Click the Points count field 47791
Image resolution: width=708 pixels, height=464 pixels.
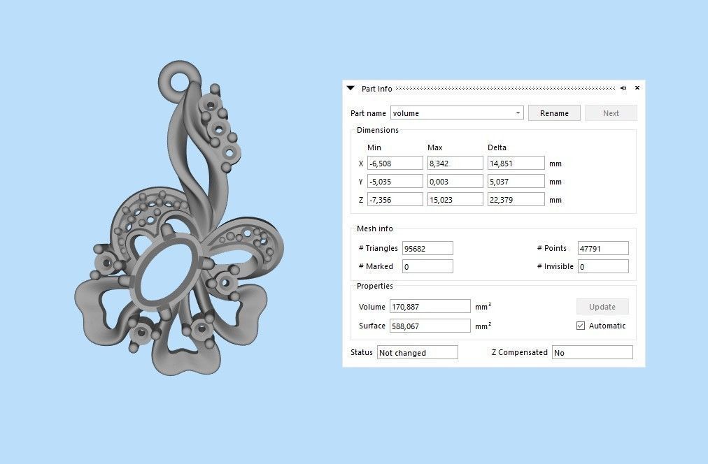pyautogui.click(x=603, y=249)
